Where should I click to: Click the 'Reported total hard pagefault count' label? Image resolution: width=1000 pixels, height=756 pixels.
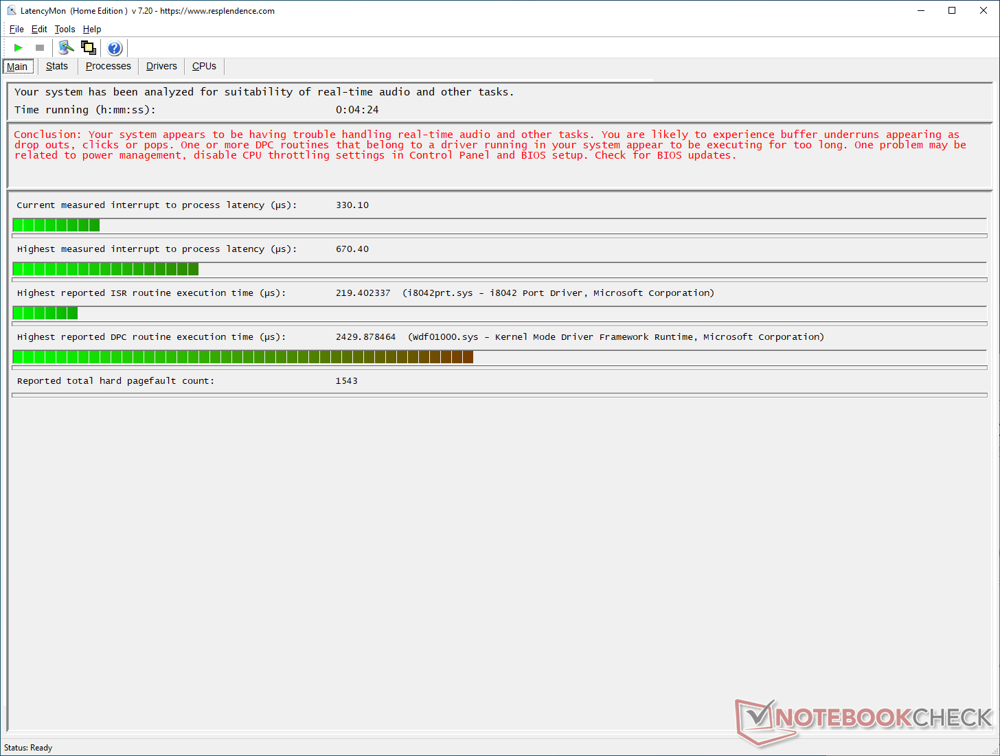click(x=115, y=381)
